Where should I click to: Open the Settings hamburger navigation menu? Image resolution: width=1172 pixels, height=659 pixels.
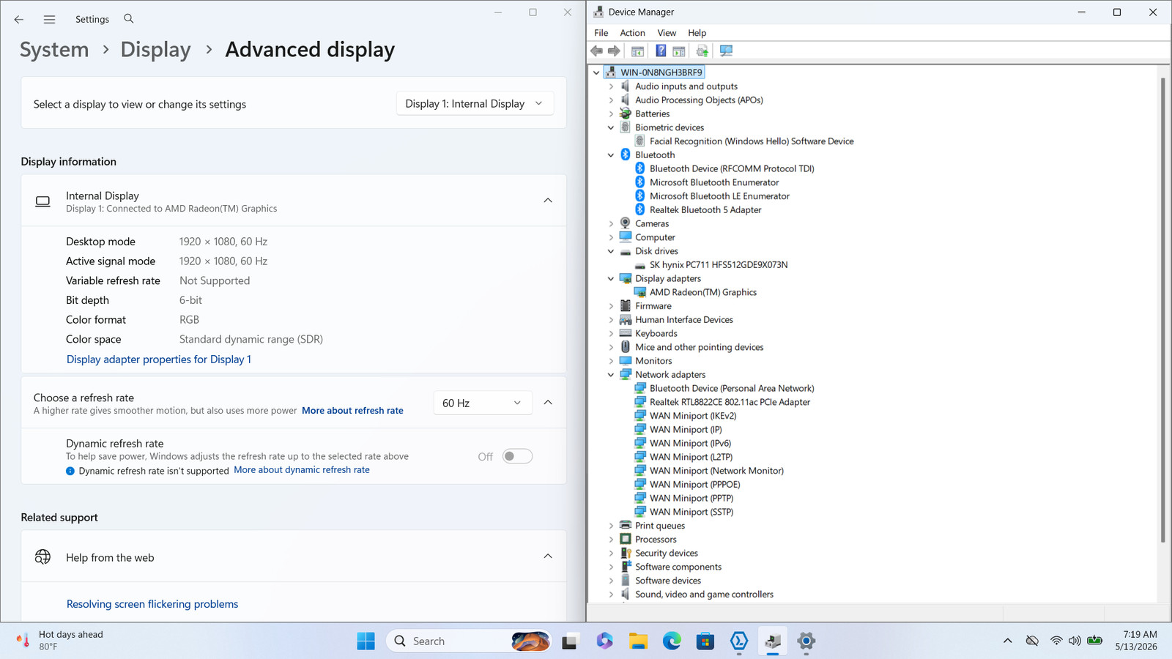[49, 20]
